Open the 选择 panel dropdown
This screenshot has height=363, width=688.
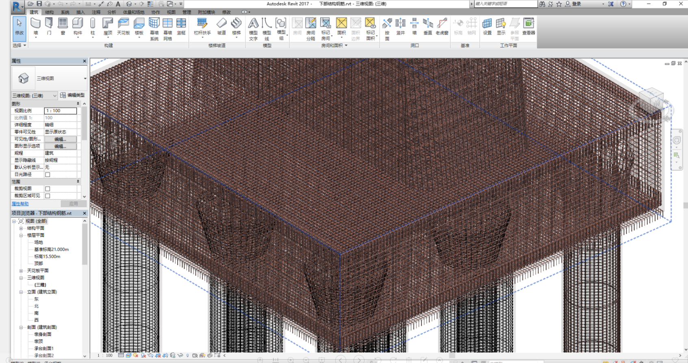coord(19,46)
